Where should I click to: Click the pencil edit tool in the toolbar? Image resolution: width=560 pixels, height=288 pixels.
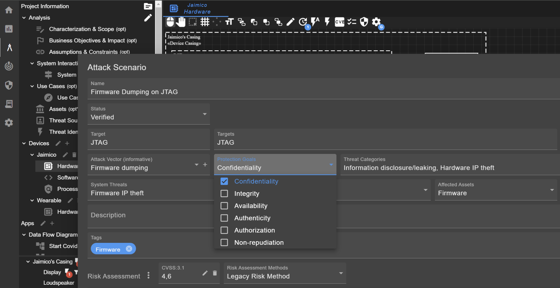[x=290, y=22]
